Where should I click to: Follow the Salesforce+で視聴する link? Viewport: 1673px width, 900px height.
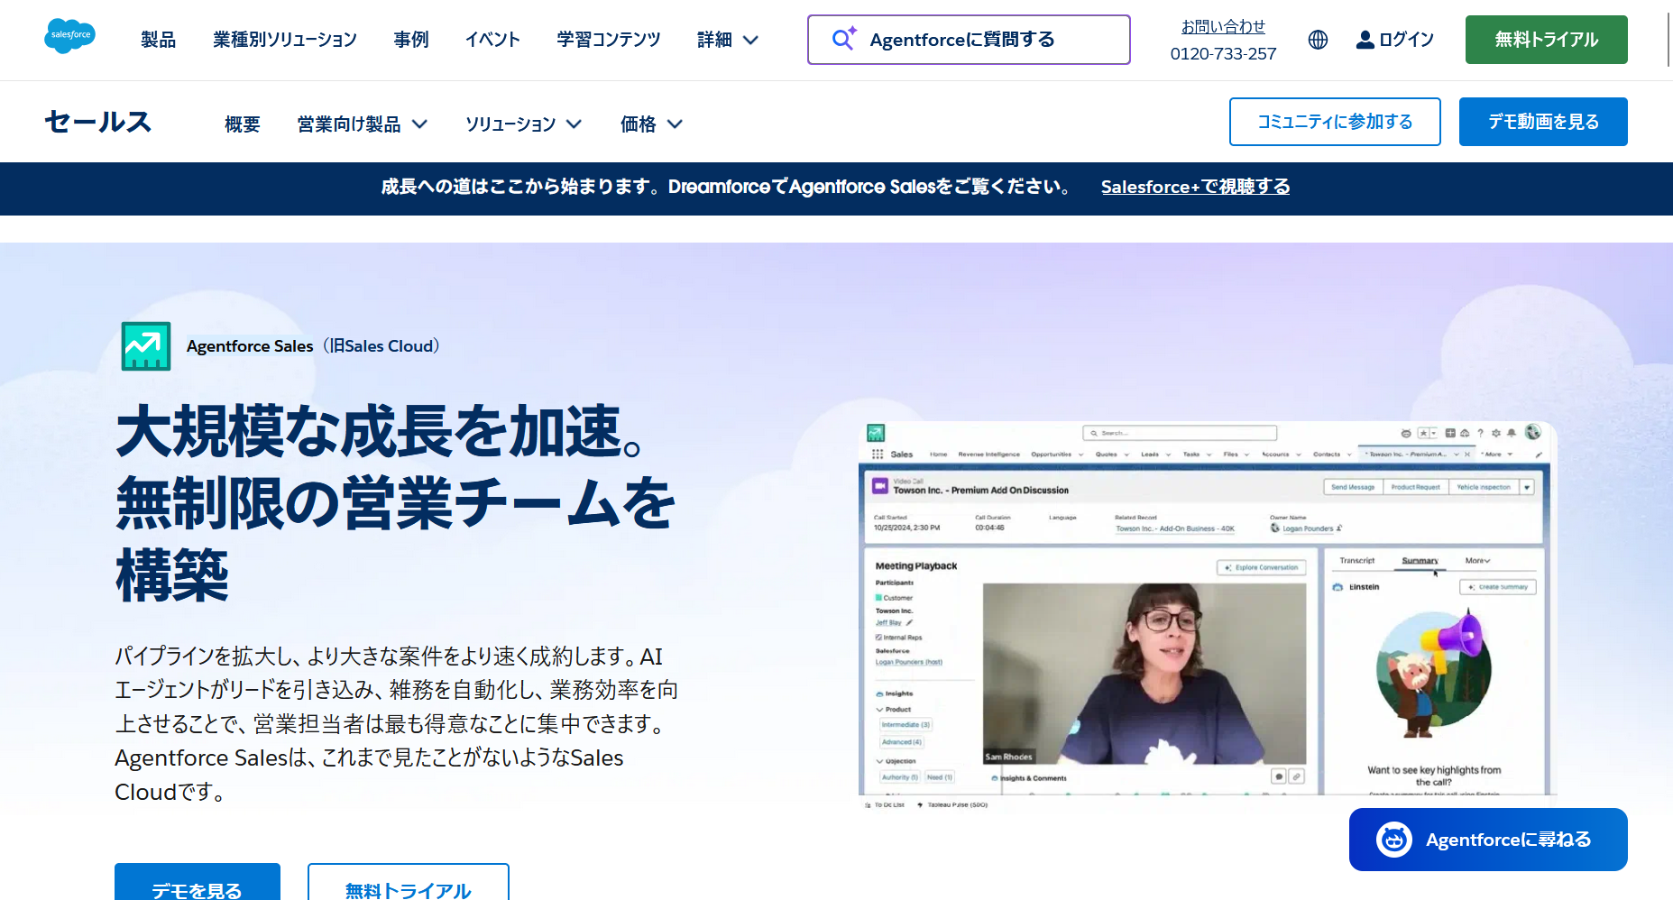[x=1195, y=187]
